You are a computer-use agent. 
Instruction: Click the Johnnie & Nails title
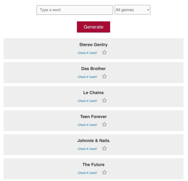click(x=93, y=141)
